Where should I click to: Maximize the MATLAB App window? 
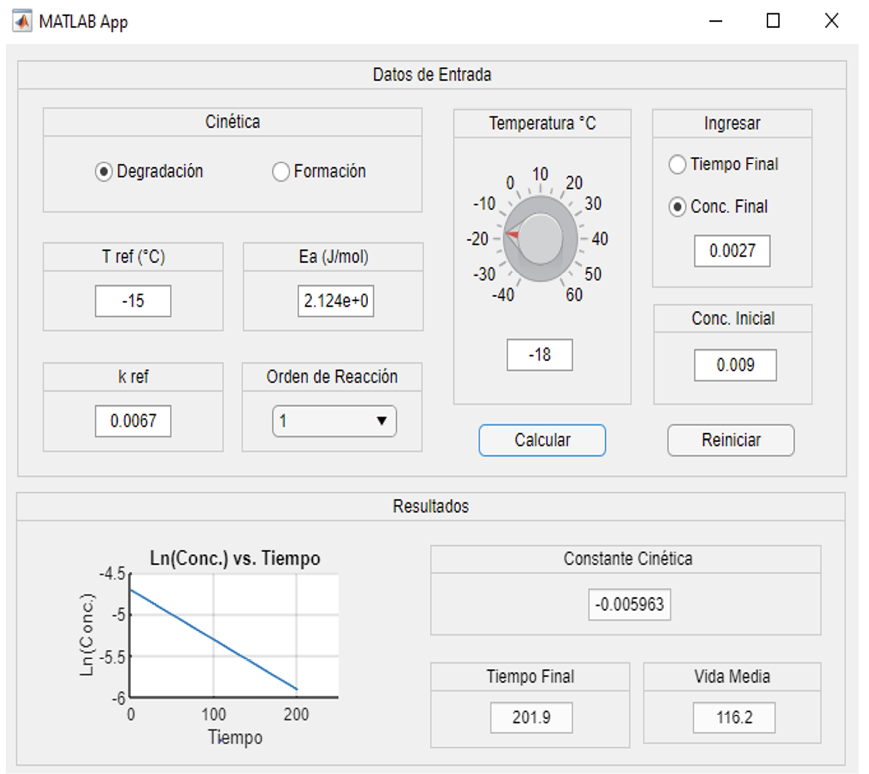point(773,21)
